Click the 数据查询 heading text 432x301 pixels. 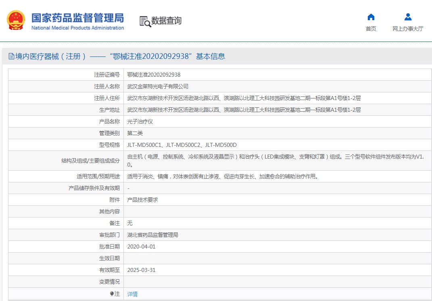click(167, 21)
